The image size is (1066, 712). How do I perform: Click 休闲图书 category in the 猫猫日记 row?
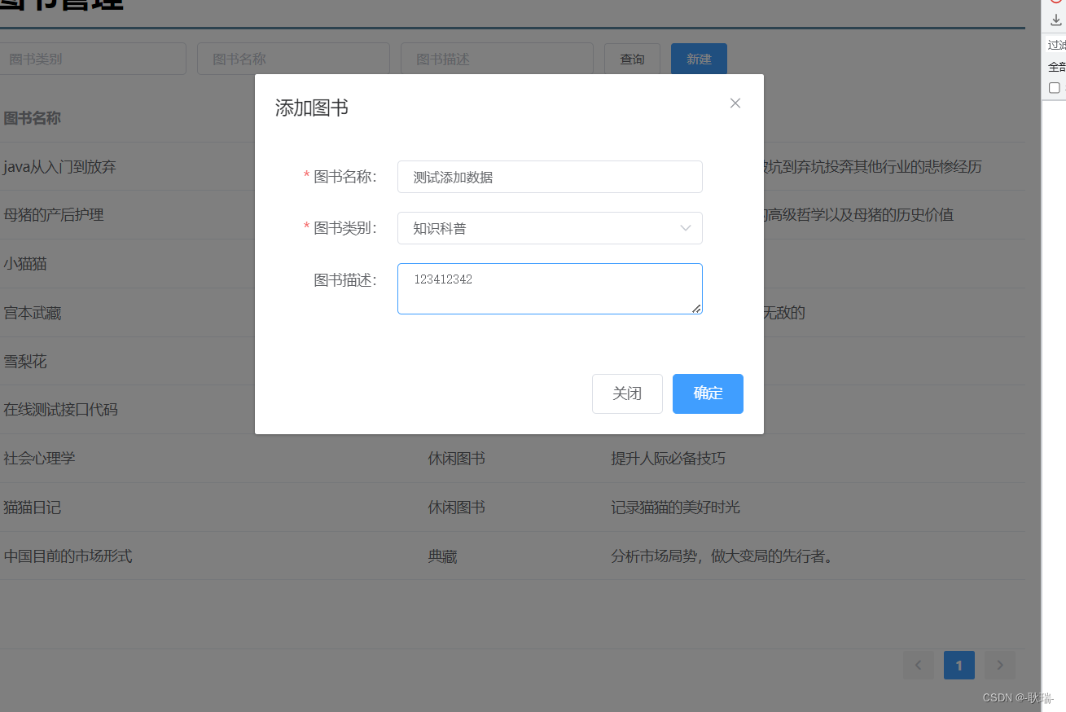[x=457, y=508]
